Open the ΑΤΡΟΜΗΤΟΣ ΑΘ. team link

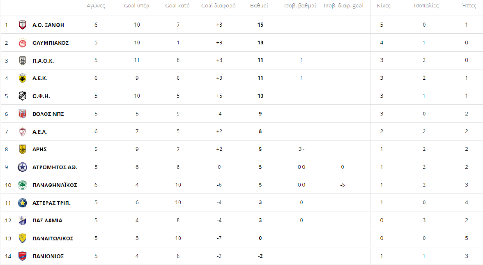pyautogui.click(x=55, y=167)
